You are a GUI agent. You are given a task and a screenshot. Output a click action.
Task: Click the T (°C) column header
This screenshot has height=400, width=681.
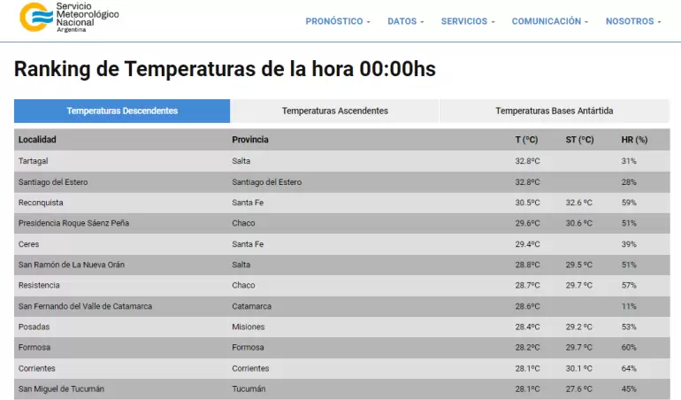tap(526, 140)
